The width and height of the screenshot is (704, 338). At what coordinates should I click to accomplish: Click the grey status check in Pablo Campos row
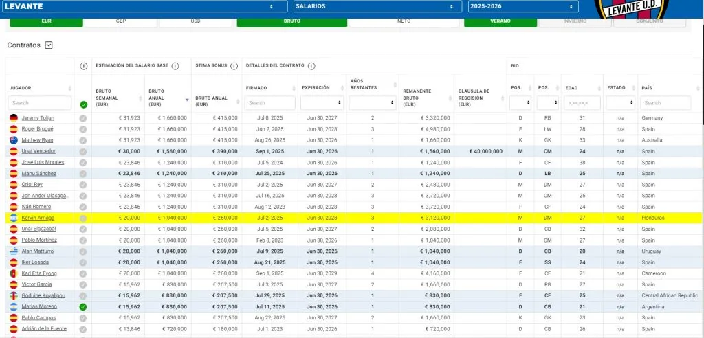tap(83, 318)
